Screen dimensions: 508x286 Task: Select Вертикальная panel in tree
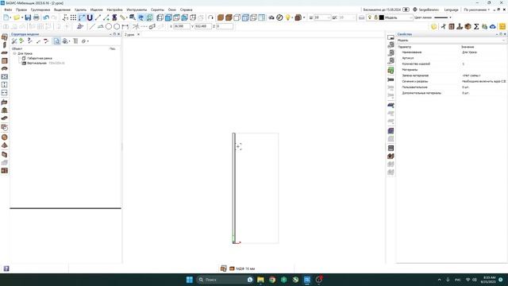pyautogui.click(x=37, y=63)
